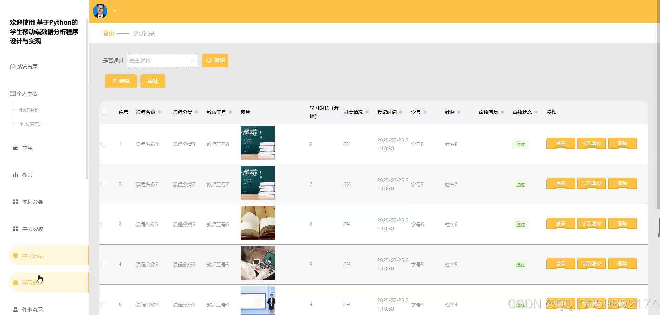Select the 课程分类 course category grid icon
The width and height of the screenshot is (660, 315).
[x=16, y=202]
